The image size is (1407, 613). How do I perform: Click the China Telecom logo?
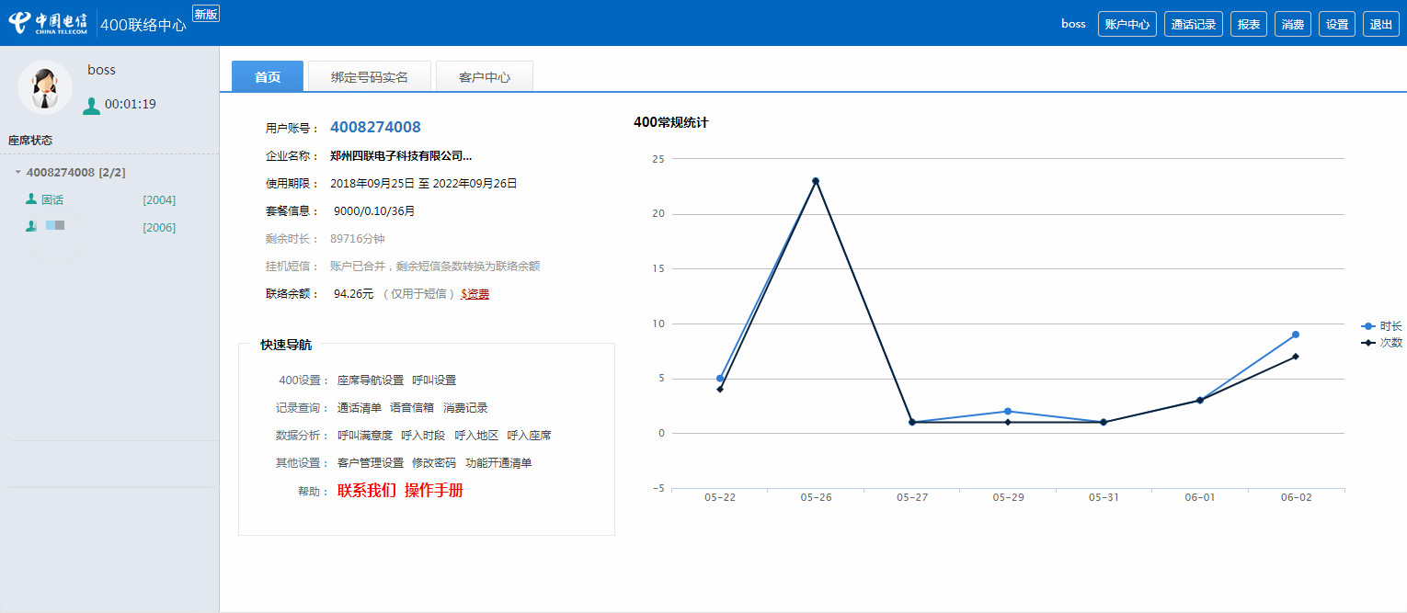pyautogui.click(x=48, y=23)
